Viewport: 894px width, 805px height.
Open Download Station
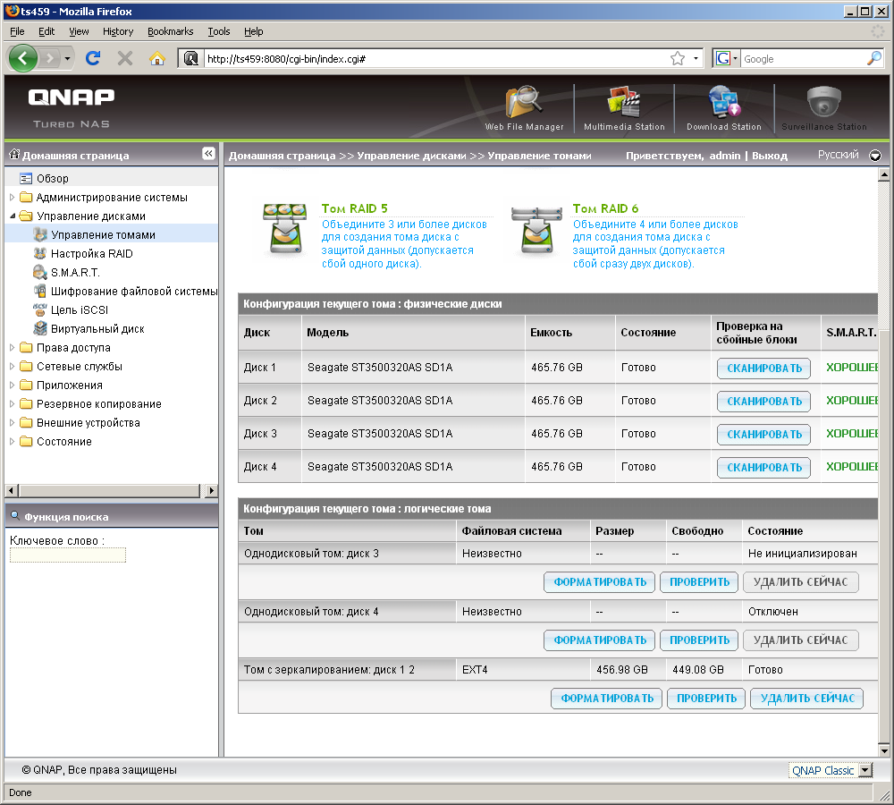(x=723, y=108)
